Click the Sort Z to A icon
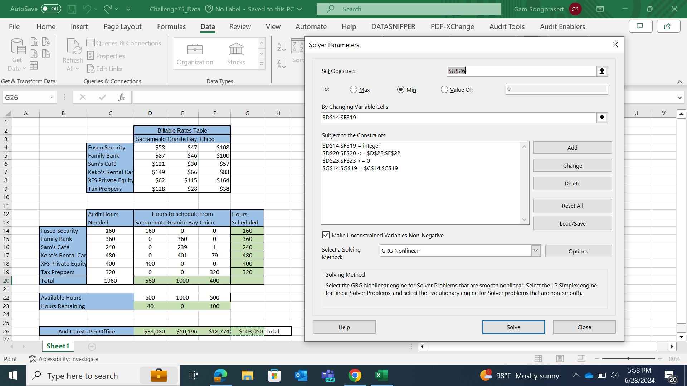 click(x=282, y=64)
